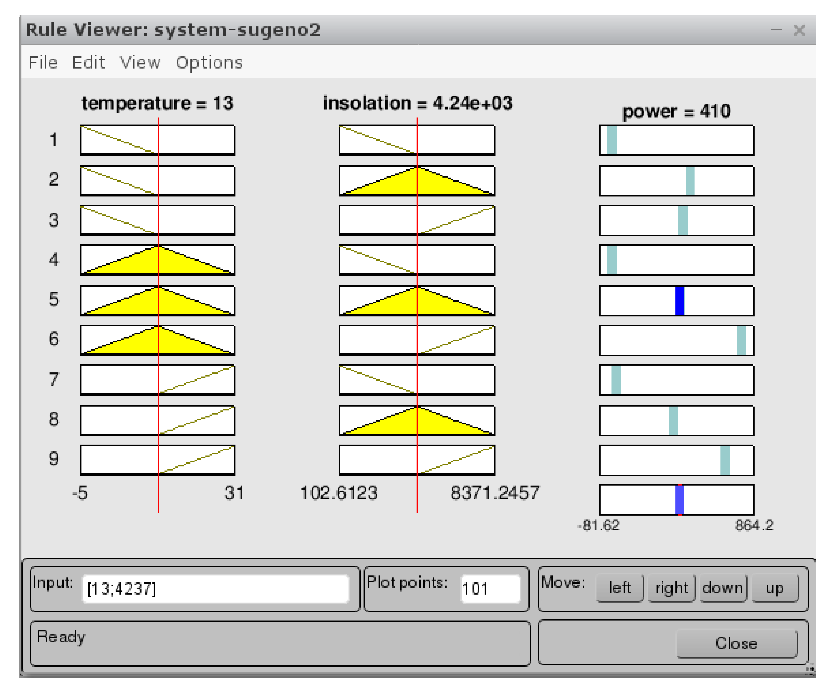Click the Close button at bottom
826x690 pixels.
tap(736, 644)
